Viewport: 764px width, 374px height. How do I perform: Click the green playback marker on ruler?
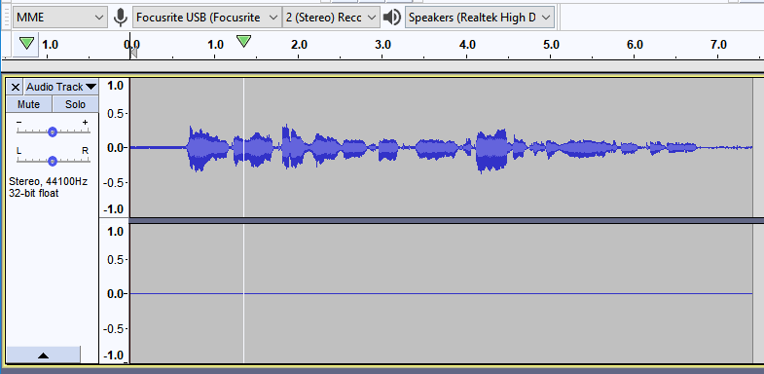coord(243,42)
